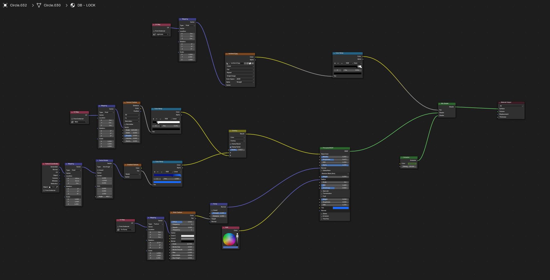Image resolution: width=550 pixels, height=280 pixels.
Task: Click the Circle.030 mesh data icon
Action: 39,5
